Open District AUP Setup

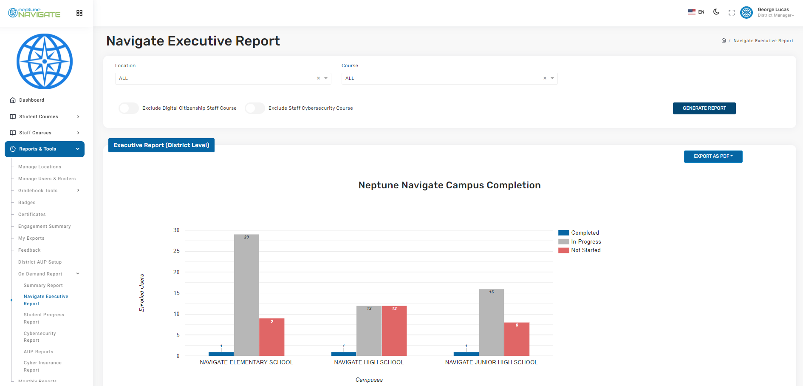point(40,262)
